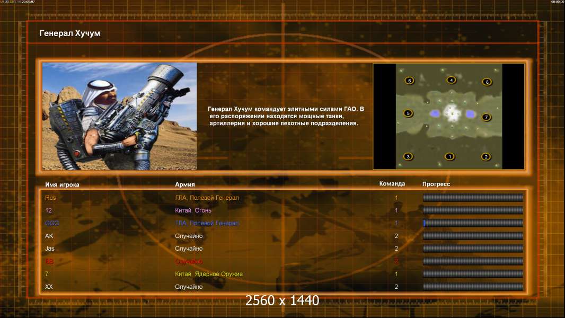Screen dimensions: 565x318
Task: Select player name '7'
Action: [x=47, y=274]
